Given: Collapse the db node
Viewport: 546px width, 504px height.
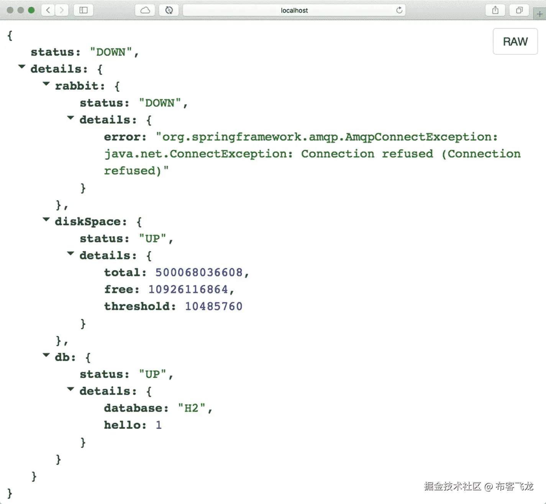Looking at the screenshot, I should tap(46, 355).
